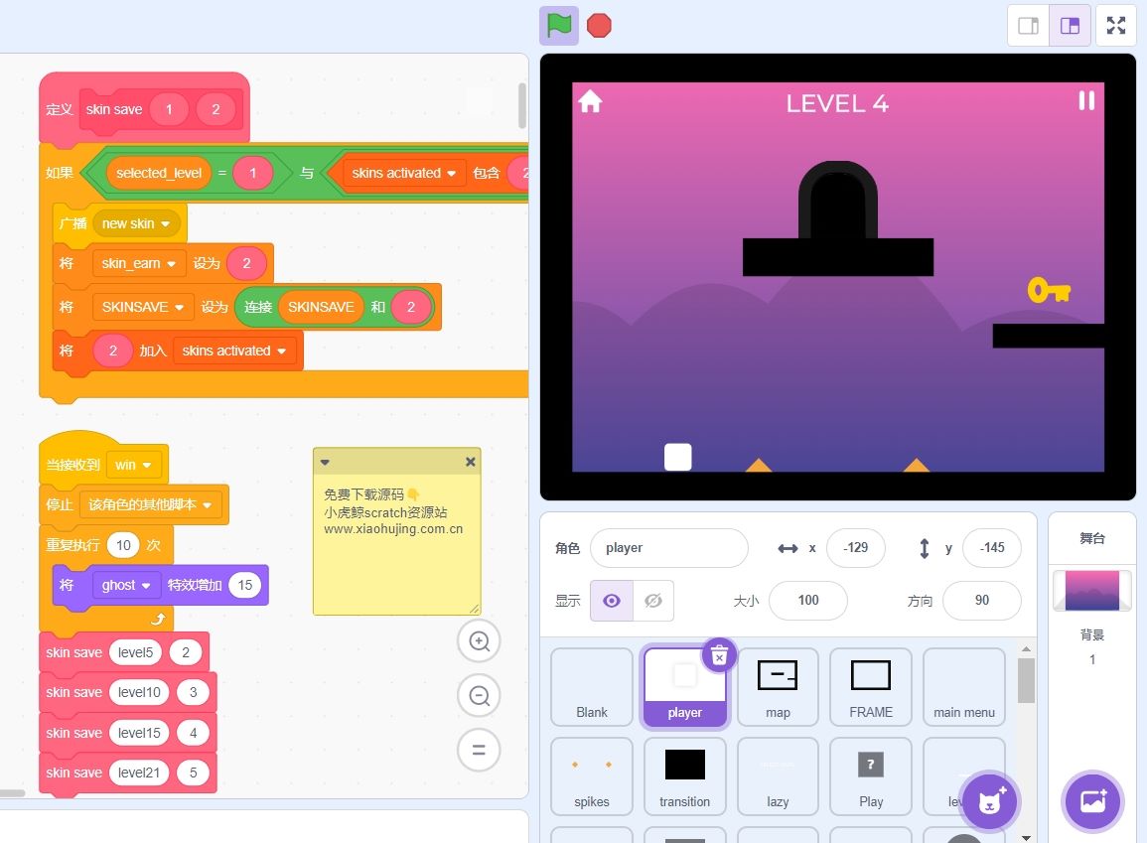This screenshot has height=843, width=1147.
Task: Open the choose a sprite cat button
Action: tap(988, 801)
